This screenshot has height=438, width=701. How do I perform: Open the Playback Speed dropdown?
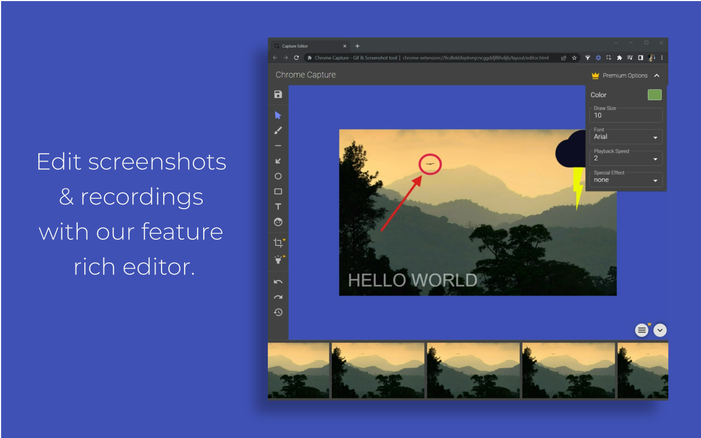(x=626, y=158)
